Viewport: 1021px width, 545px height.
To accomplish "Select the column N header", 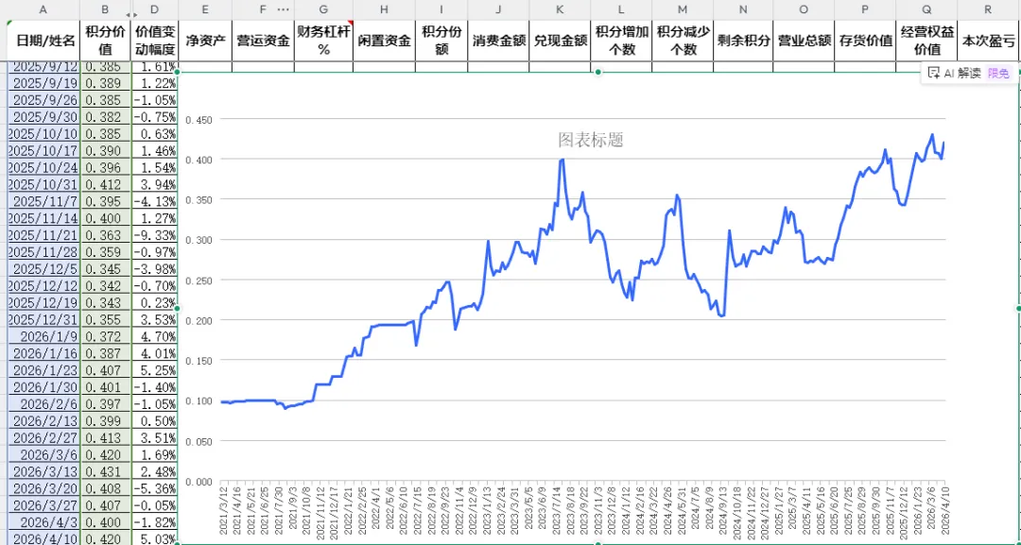I will 743,9.
